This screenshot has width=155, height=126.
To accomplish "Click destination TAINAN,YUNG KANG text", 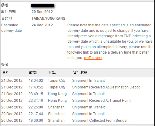I will (48, 18).
